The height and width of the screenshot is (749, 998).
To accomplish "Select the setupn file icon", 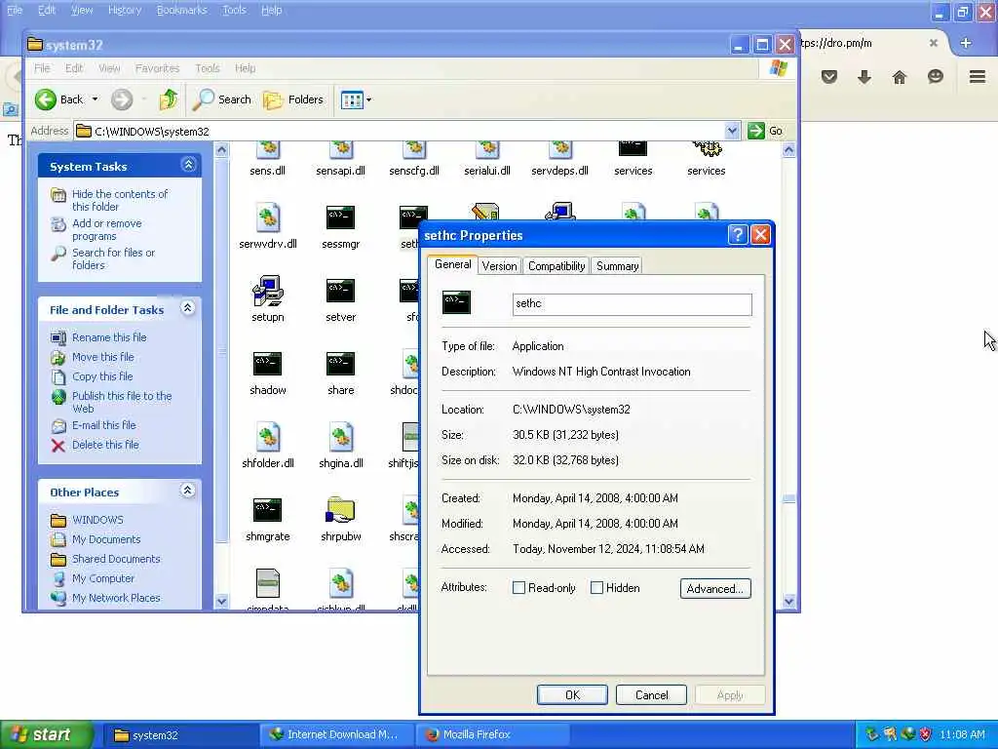I will [x=268, y=291].
